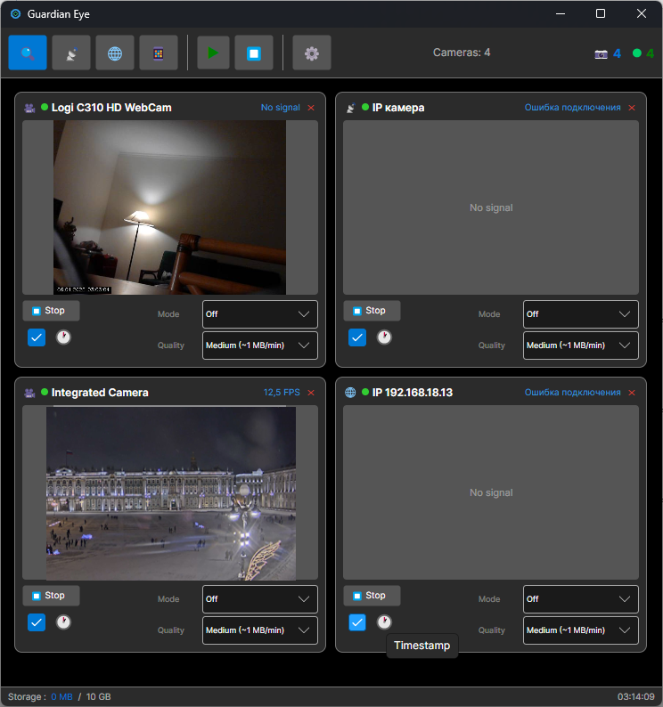663x707 pixels.
Task: Click the IP 192.168.18.13 title
Action: click(x=412, y=393)
